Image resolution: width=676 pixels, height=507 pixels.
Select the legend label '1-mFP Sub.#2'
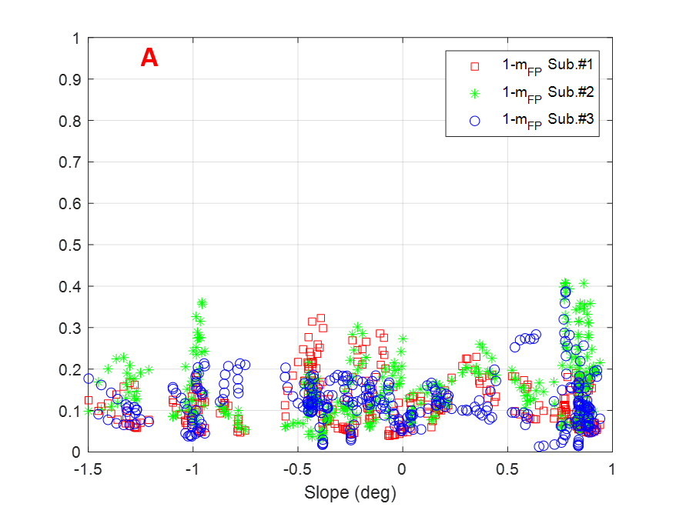point(548,93)
